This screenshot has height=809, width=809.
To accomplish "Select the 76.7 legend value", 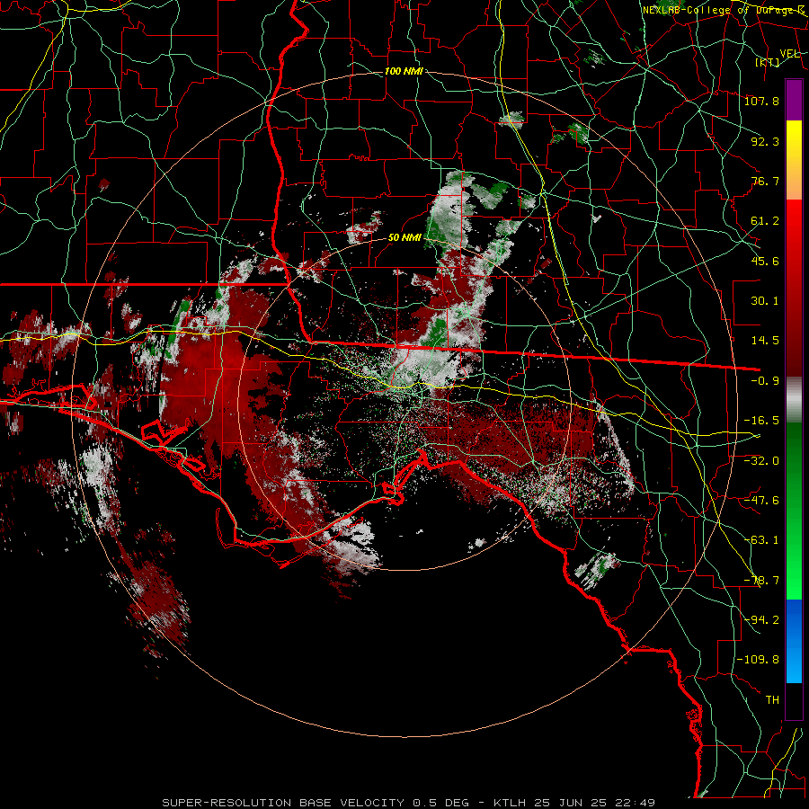I will point(765,181).
